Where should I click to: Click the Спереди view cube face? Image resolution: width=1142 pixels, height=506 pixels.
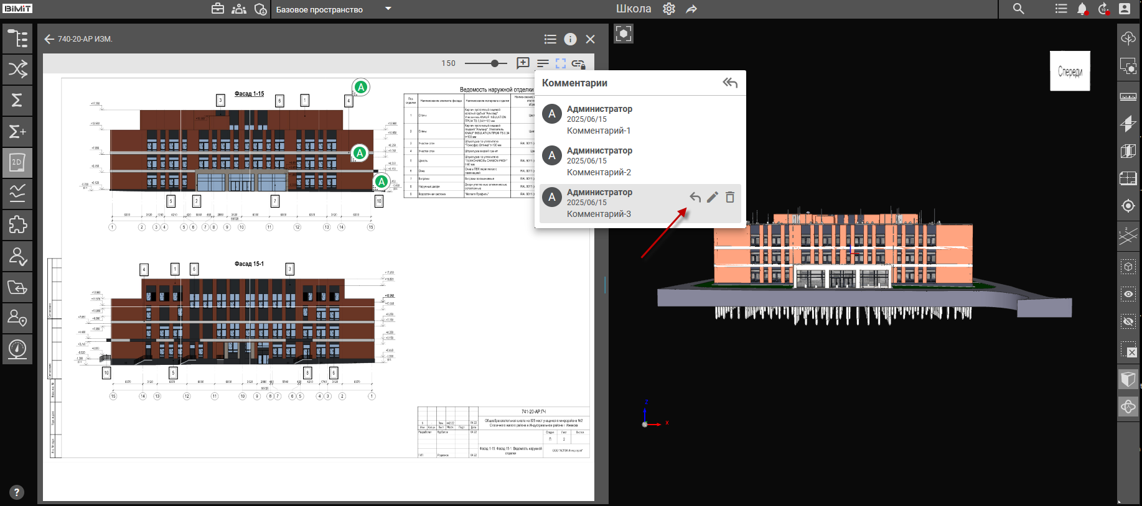(1070, 71)
